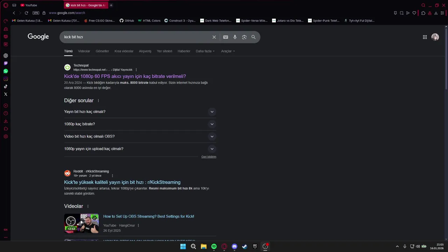Open the Araçlar dropdown
This screenshot has height=252, width=448.
pos(228,51)
